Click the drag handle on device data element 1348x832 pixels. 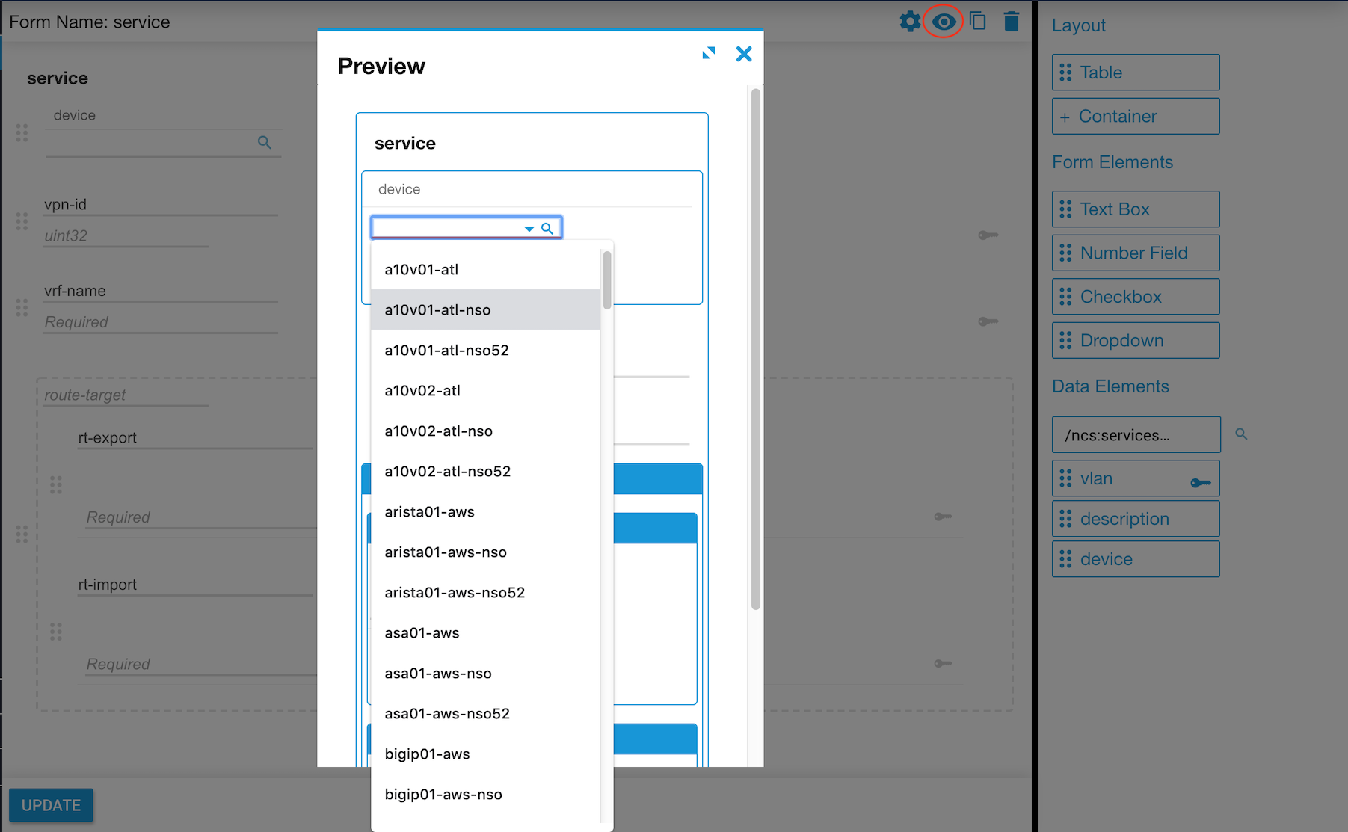tap(1065, 559)
